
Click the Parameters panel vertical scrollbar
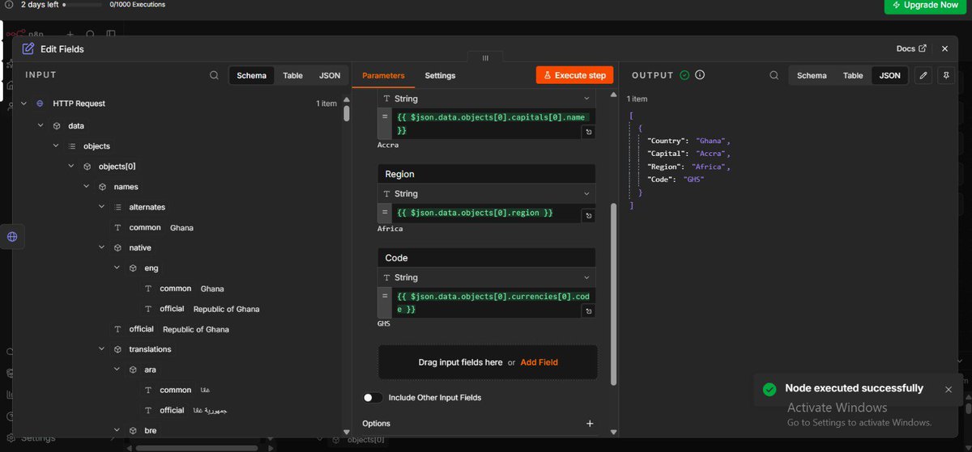[x=613, y=293]
